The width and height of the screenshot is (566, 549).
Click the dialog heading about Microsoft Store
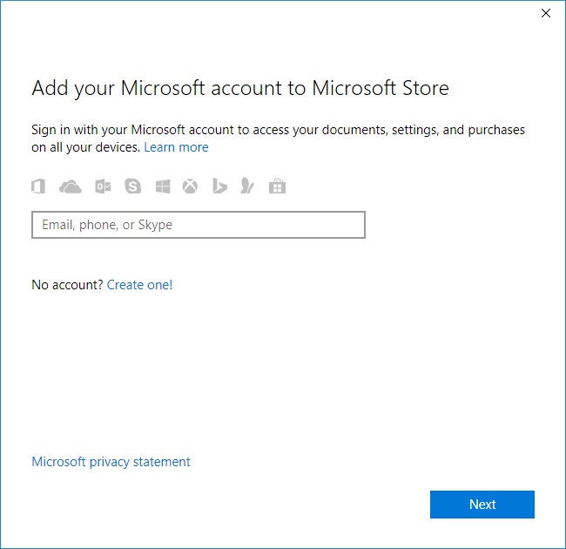click(x=240, y=88)
